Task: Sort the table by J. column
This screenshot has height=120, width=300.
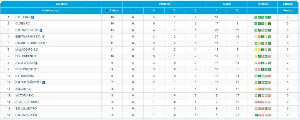Action: [x=133, y=11]
